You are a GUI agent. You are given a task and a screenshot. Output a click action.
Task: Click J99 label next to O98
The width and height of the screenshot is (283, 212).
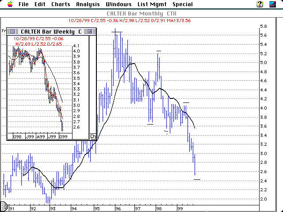[x=30, y=136]
